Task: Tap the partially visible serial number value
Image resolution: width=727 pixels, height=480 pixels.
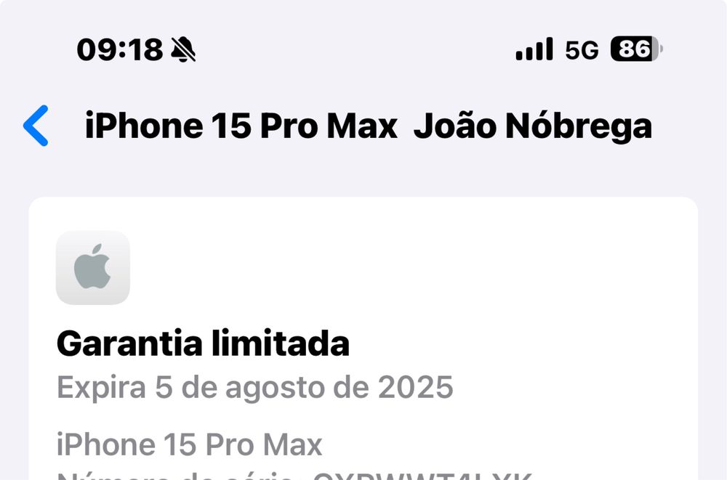Action: [x=422, y=476]
